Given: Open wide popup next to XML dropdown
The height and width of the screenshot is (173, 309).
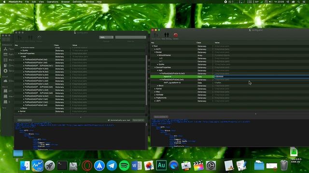Looking at the screenshot, I should point(131,37).
